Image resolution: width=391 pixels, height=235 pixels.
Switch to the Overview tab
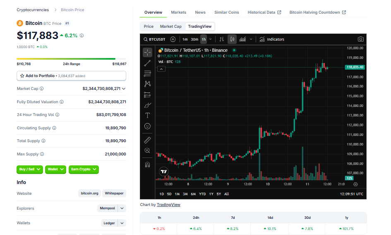tap(153, 12)
